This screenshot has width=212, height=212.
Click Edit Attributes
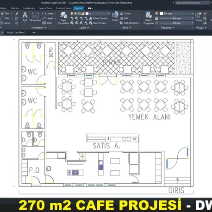click(129, 23)
